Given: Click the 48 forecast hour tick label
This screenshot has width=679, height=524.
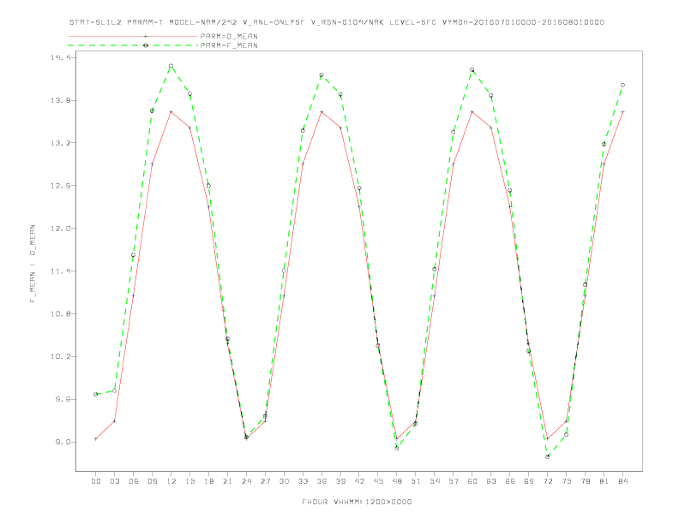Looking at the screenshot, I should click(397, 481).
